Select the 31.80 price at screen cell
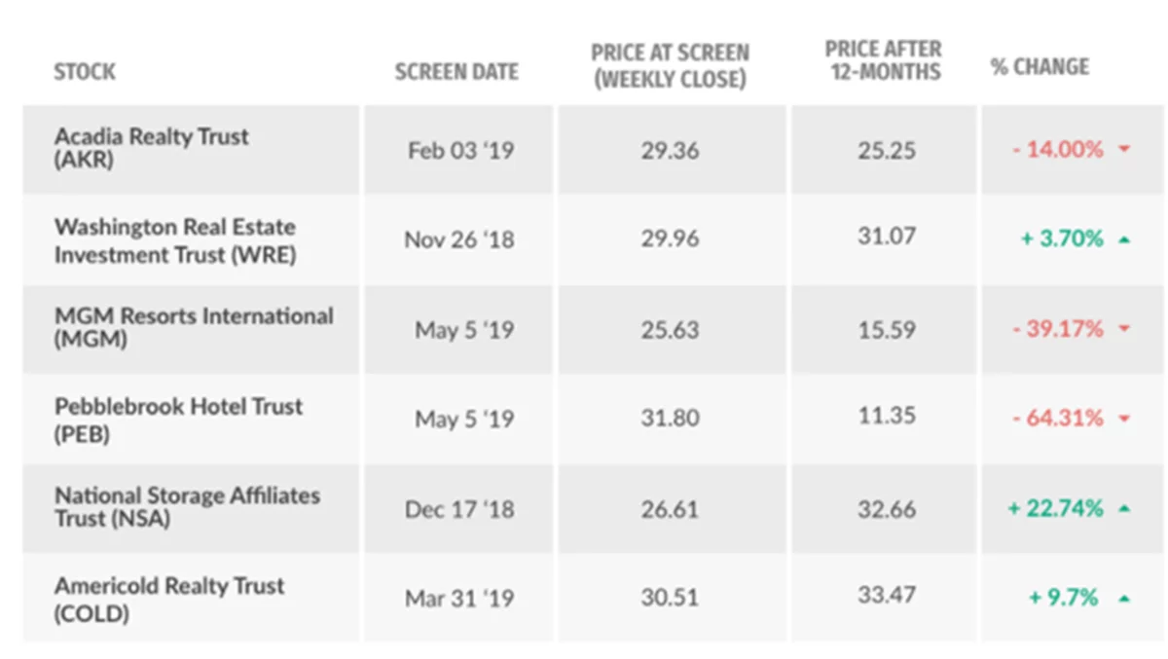 670,419
